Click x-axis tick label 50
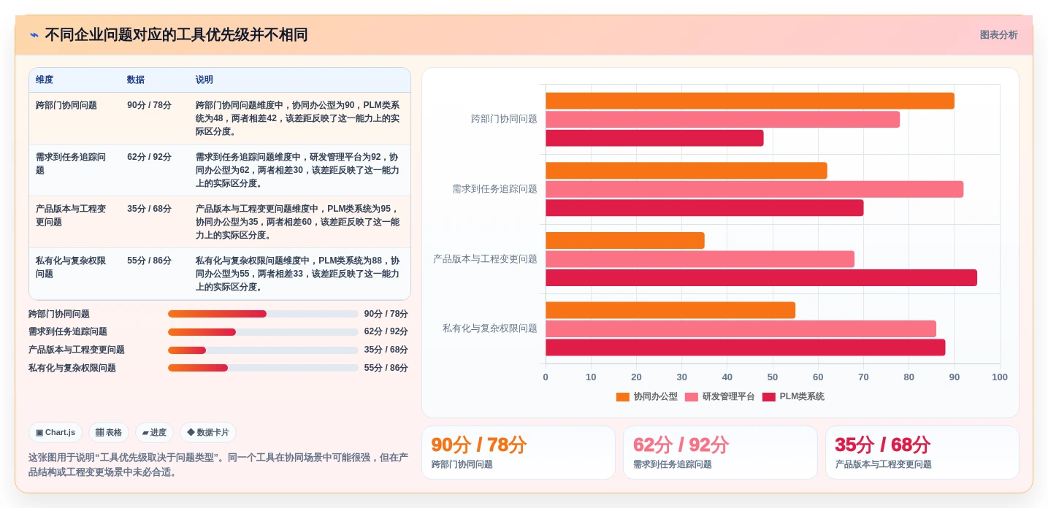This screenshot has width=1048, height=508. [773, 377]
